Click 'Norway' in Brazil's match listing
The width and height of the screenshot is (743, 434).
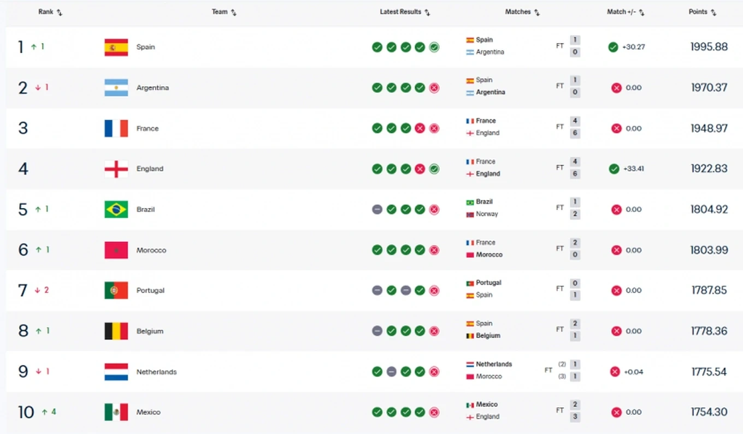coord(487,215)
